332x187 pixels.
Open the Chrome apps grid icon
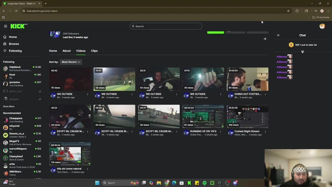(3, 17)
